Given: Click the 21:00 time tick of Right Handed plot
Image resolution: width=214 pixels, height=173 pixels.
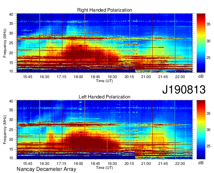Looking at the screenshot, I should pyautogui.click(x=146, y=77).
